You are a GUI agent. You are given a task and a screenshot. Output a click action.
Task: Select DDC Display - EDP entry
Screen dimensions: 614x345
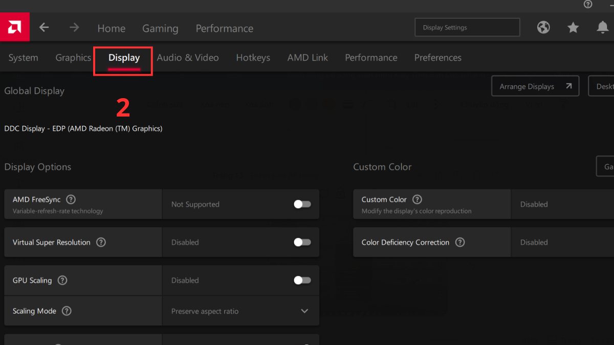(83, 129)
